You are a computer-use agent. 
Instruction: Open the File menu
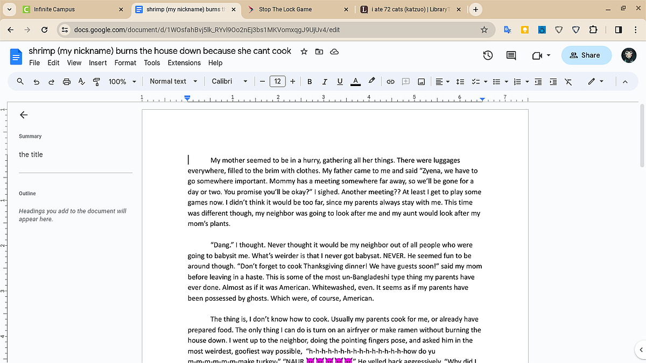click(34, 63)
